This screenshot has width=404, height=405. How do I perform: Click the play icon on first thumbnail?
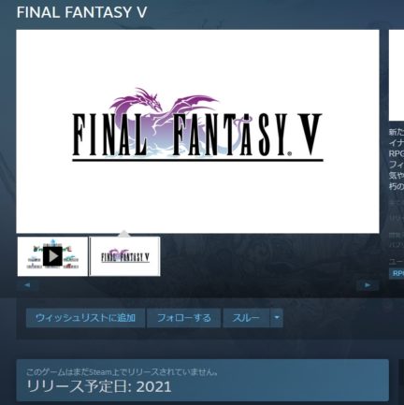coord(52,256)
